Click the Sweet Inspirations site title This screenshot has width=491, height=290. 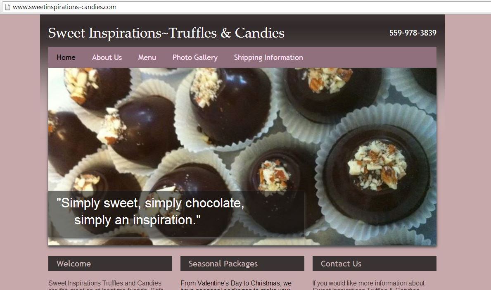click(x=166, y=33)
